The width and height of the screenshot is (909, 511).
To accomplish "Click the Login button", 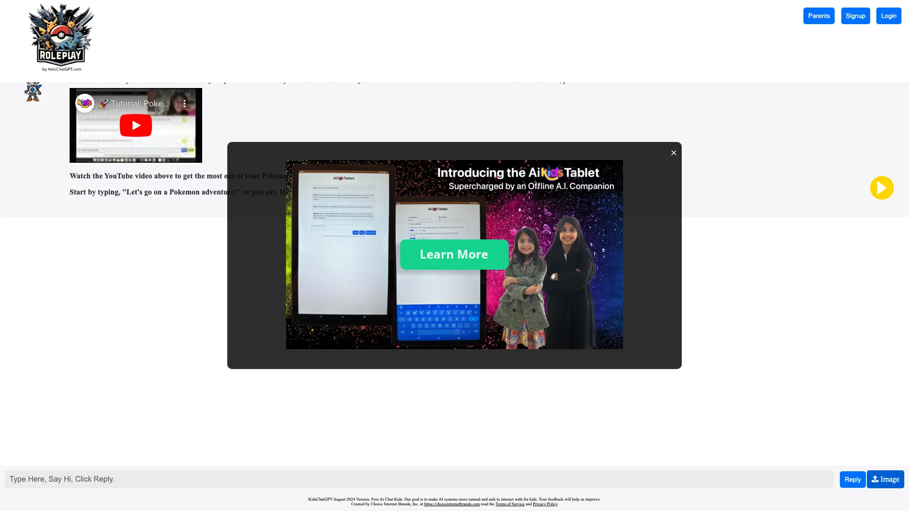I will (x=888, y=16).
